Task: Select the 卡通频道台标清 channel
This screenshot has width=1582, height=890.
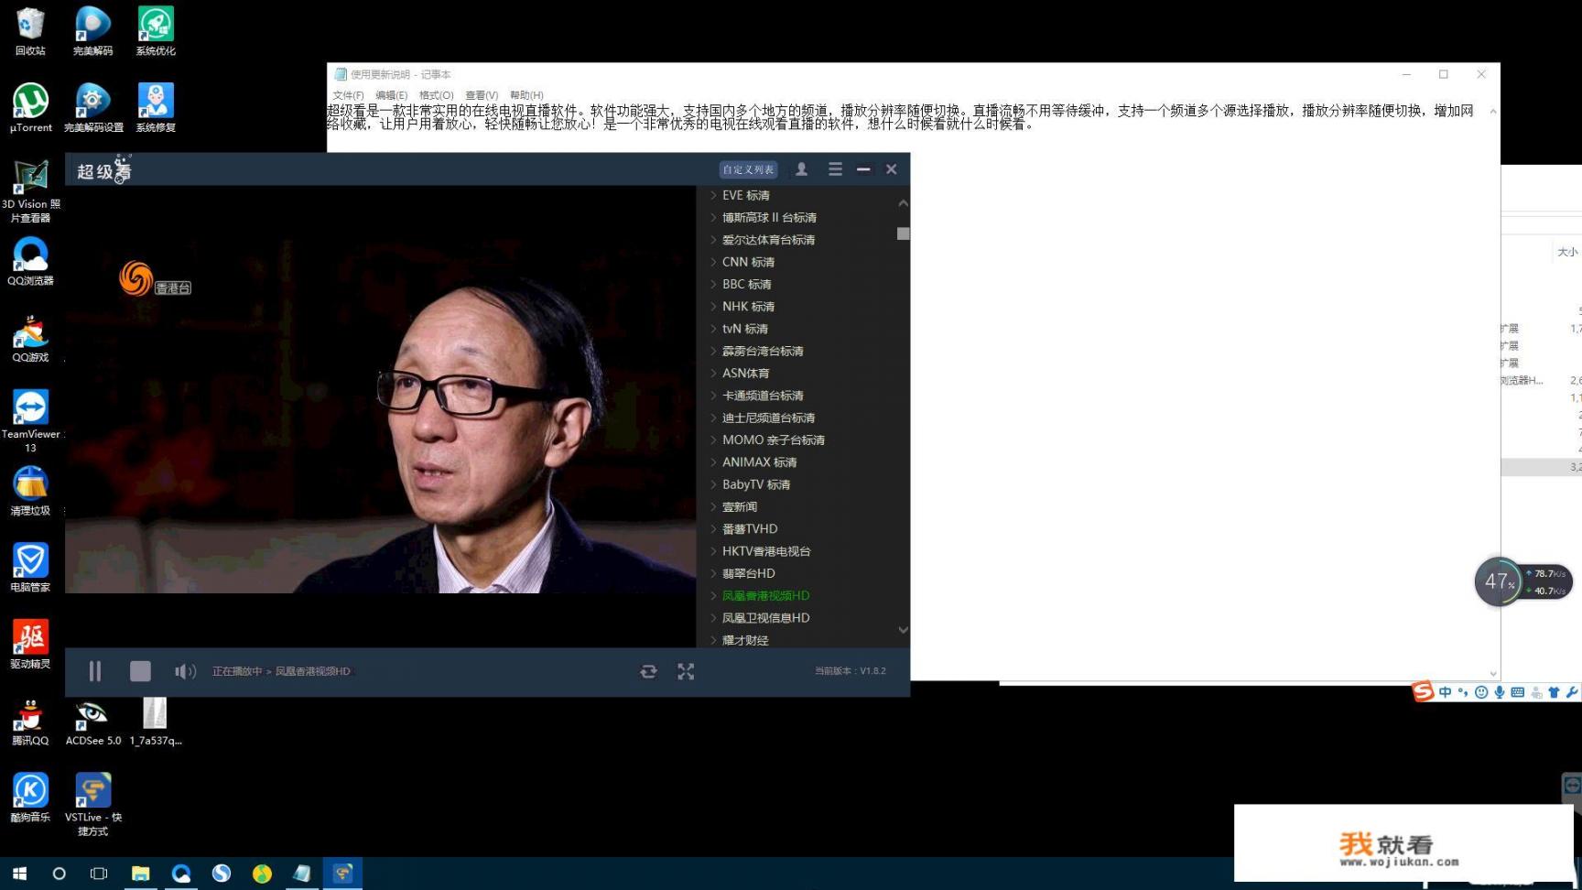Action: click(x=763, y=396)
